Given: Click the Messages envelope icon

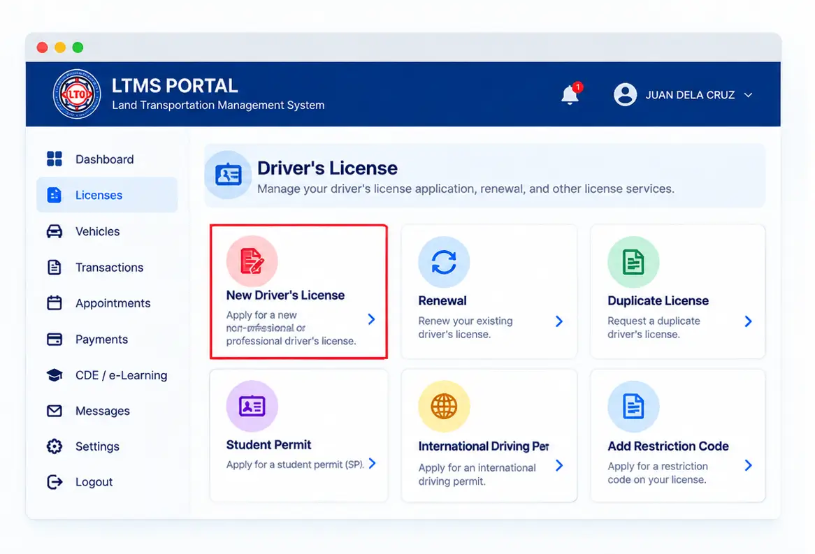Looking at the screenshot, I should click(x=55, y=411).
